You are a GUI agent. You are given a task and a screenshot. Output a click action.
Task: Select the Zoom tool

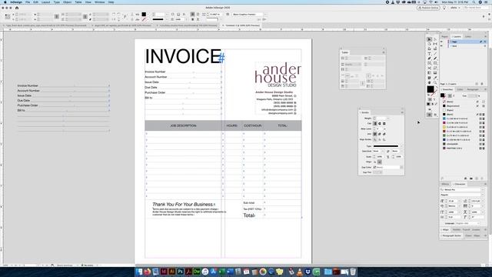click(435, 82)
